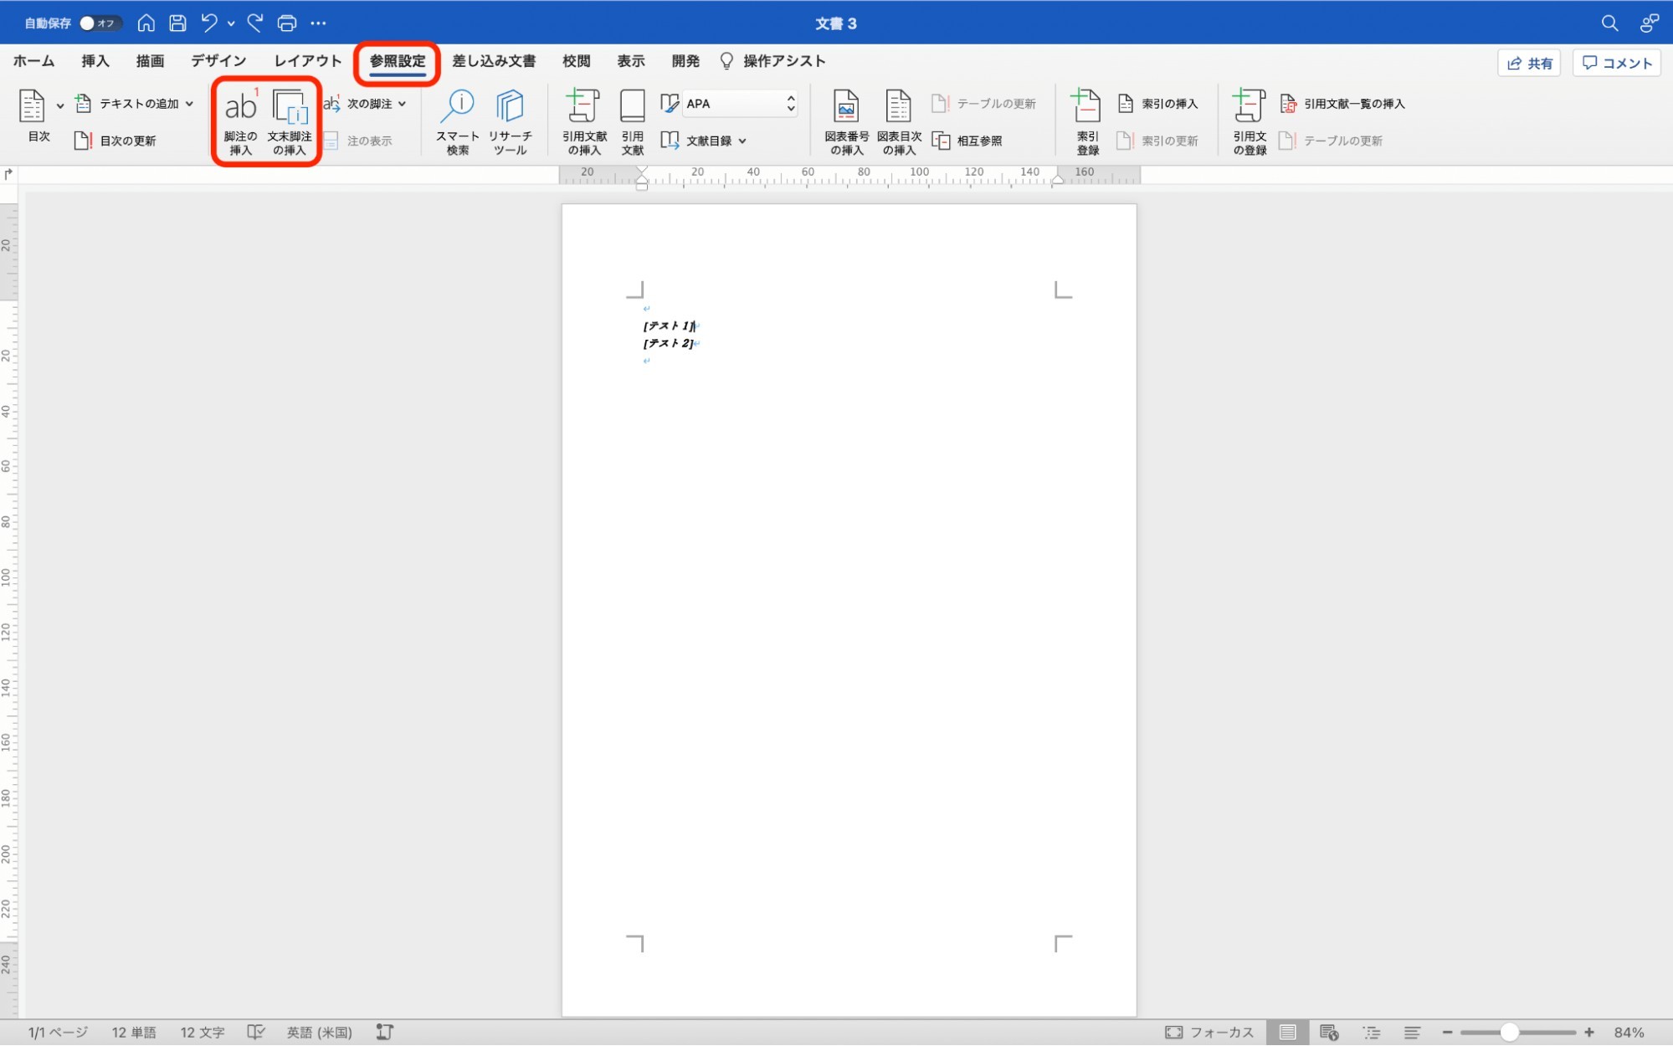Click the 索引登録 icon
Viewport: 1673px width, 1046px height.
point(1087,121)
